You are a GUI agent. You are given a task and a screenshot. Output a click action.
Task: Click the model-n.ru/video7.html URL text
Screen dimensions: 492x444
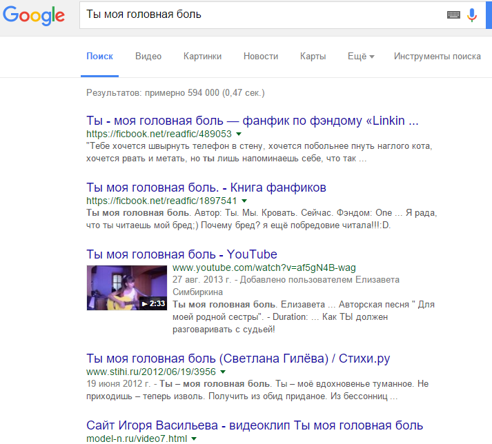coord(137,438)
